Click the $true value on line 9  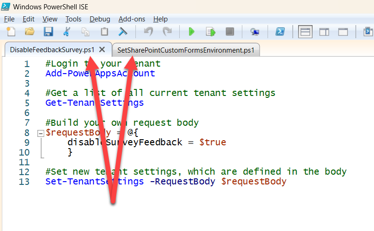[x=212, y=142]
